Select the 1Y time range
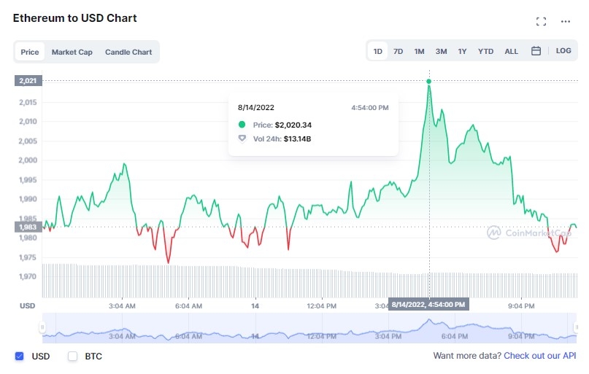This screenshot has width=589, height=374. (462, 51)
